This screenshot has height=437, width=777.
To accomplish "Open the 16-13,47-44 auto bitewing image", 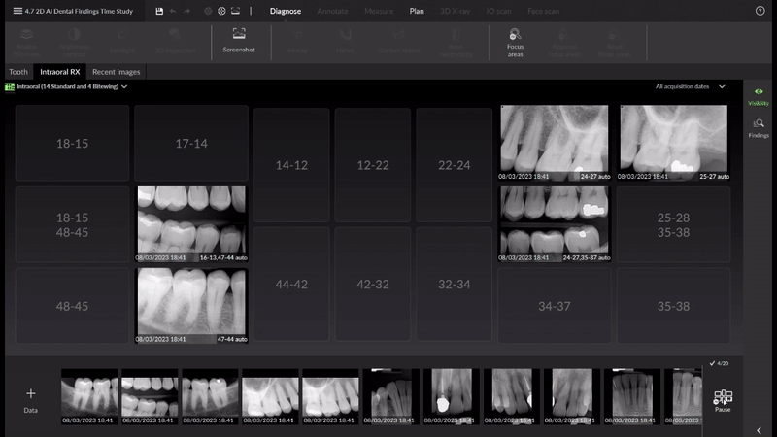I will pos(191,224).
